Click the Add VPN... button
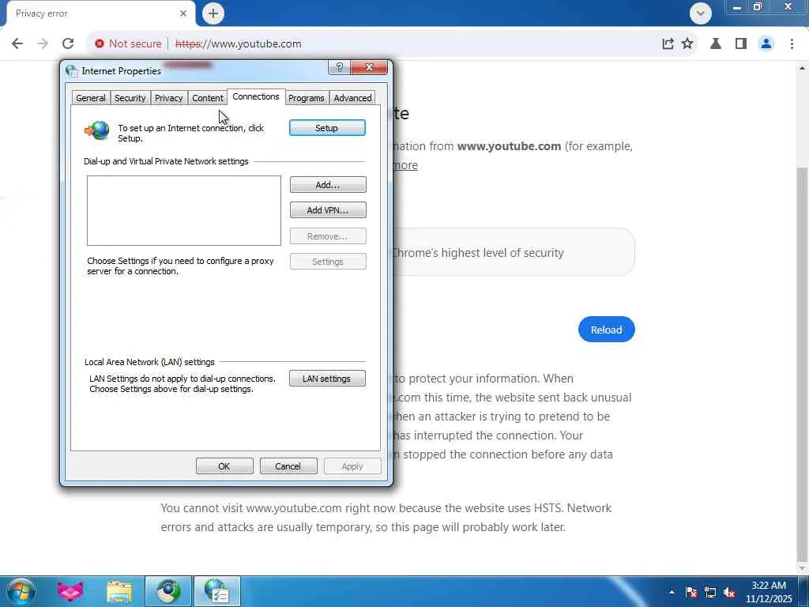Viewport: 809px width, 607px height. click(x=328, y=210)
